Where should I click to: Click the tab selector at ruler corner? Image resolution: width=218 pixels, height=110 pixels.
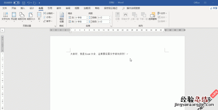2,30
